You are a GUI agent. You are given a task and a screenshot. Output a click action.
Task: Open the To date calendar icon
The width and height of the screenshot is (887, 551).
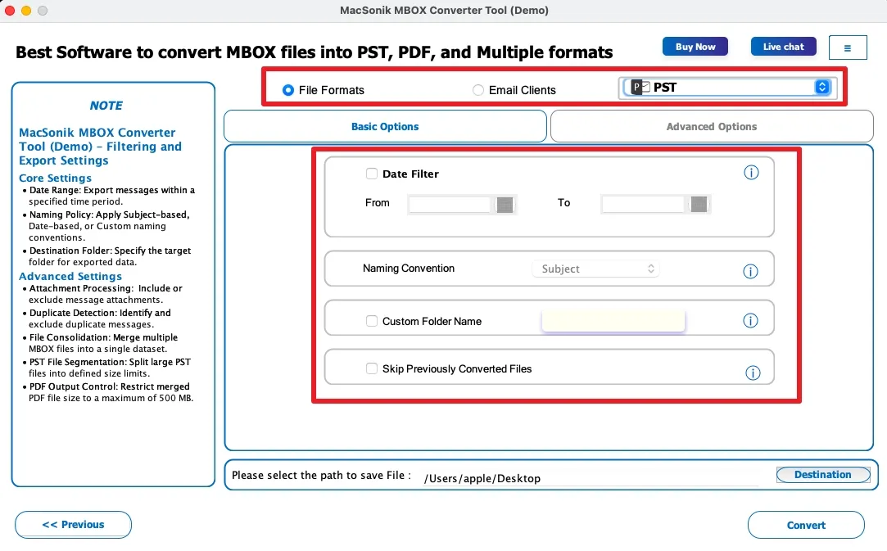pyautogui.click(x=699, y=204)
